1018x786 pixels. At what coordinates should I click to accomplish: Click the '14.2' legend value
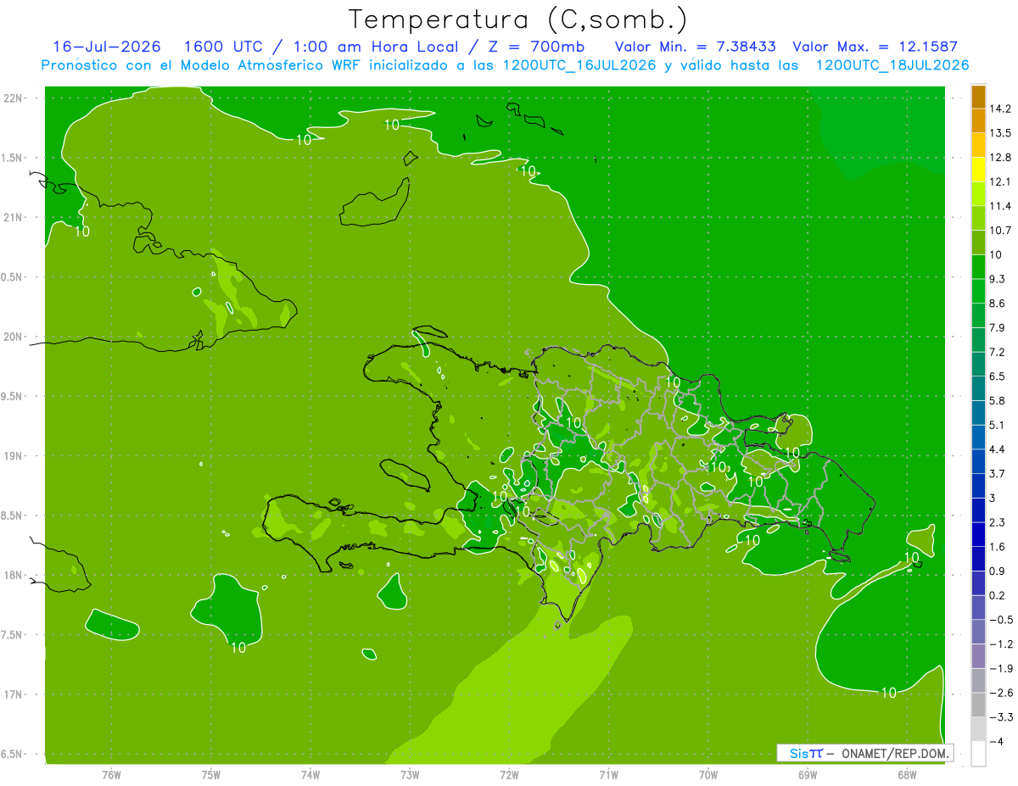(x=1001, y=109)
